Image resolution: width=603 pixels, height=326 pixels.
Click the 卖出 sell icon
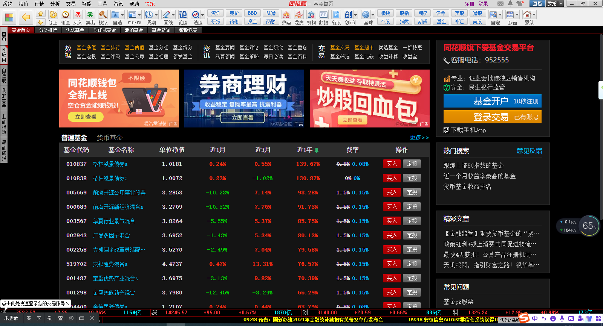[x=90, y=15]
